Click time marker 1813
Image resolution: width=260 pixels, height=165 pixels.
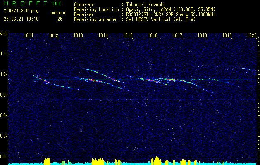pos(78,35)
